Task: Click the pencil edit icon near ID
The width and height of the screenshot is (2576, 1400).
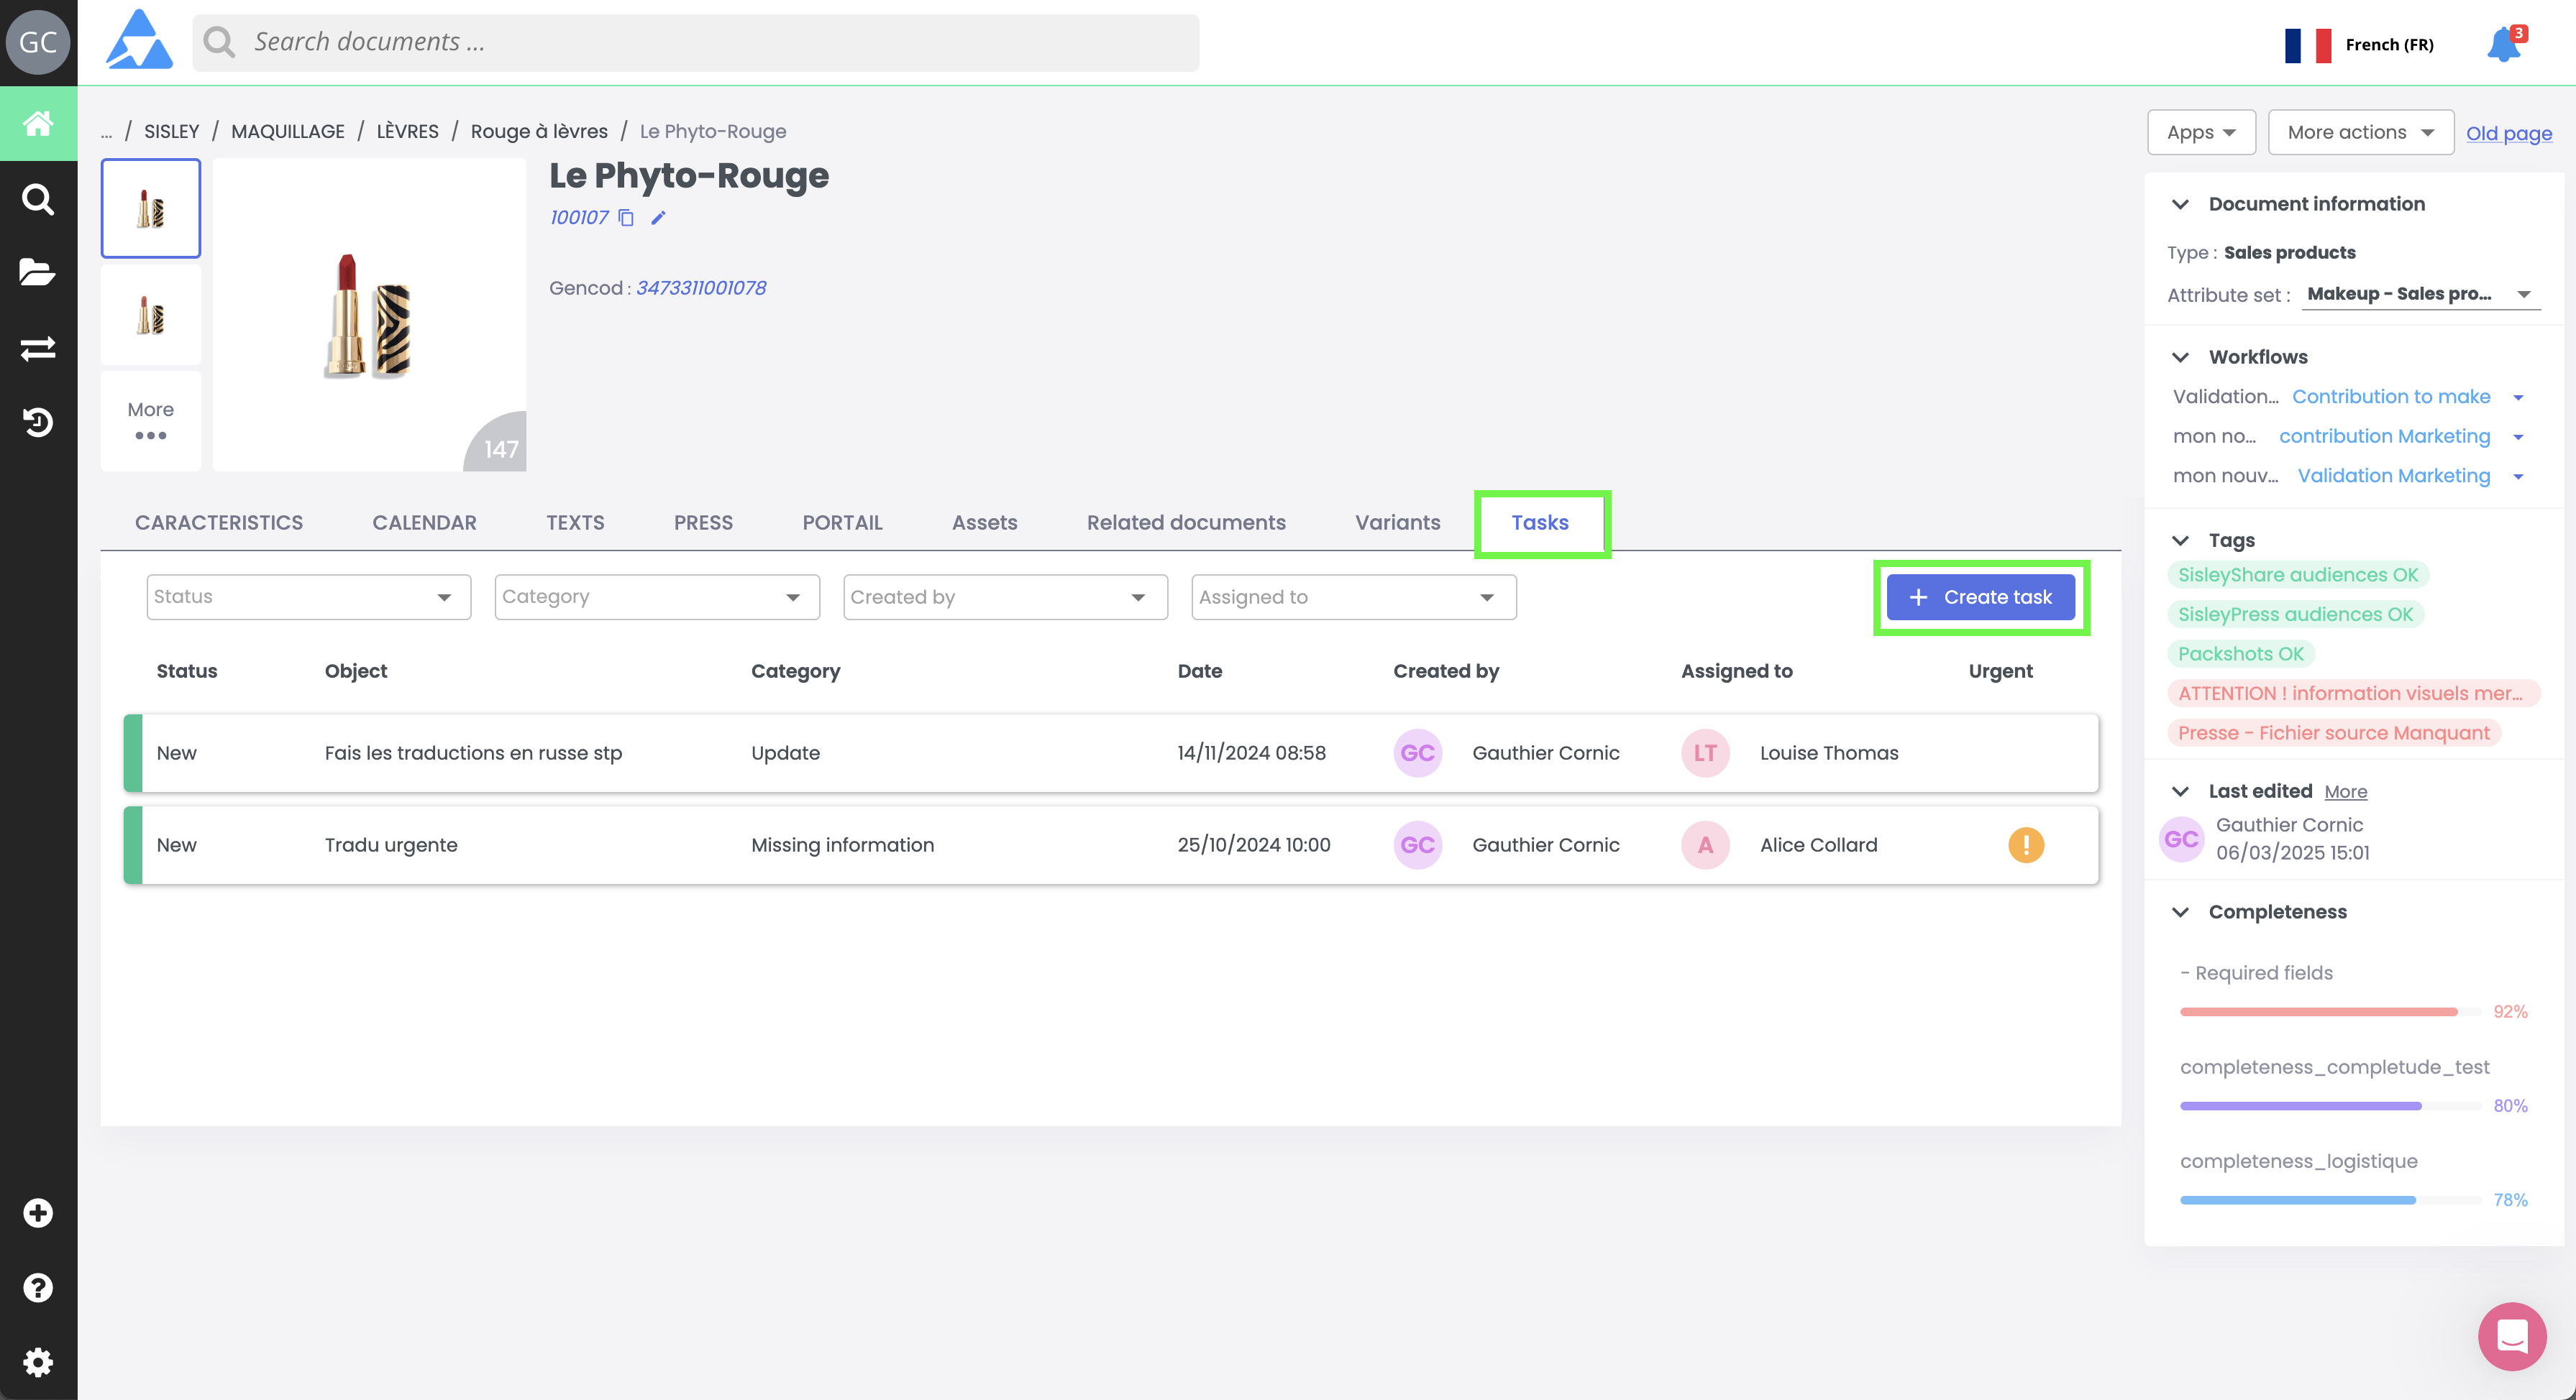Action: (658, 218)
